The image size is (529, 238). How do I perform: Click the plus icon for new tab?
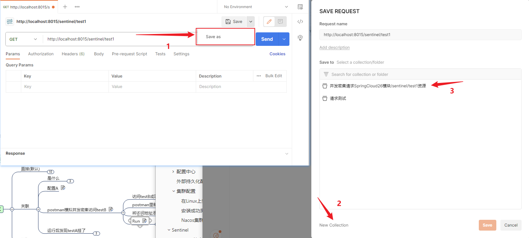pyautogui.click(x=65, y=7)
